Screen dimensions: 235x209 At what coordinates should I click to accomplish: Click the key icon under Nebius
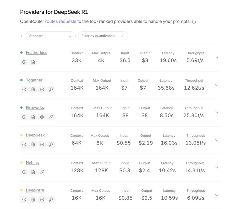pyautogui.click(x=42, y=172)
